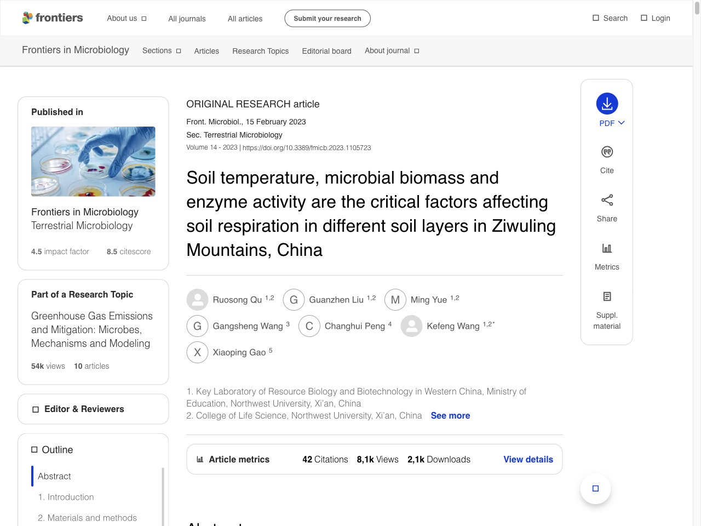Open the Editorial board menu item
The width and height of the screenshot is (701, 526).
326,50
